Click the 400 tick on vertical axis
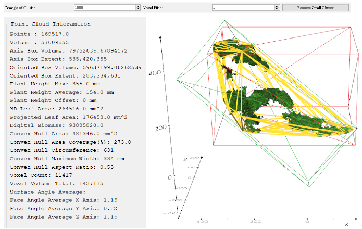Viewport: 362px width, 229px height. tap(155, 73)
